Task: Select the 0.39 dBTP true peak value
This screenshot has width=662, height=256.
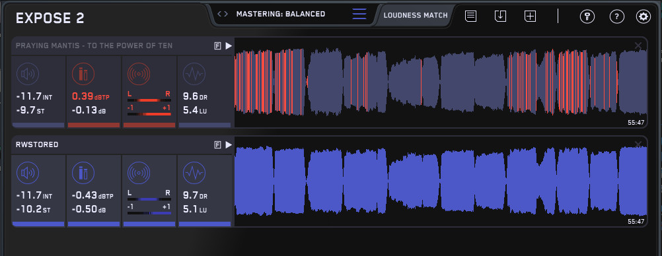Action: pyautogui.click(x=91, y=96)
